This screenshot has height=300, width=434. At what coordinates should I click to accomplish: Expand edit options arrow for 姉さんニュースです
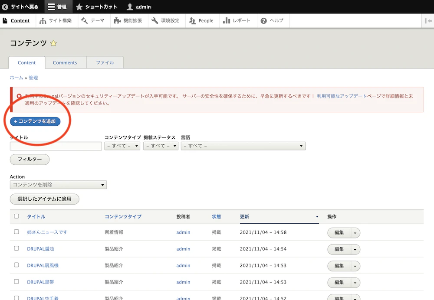pyautogui.click(x=355, y=233)
